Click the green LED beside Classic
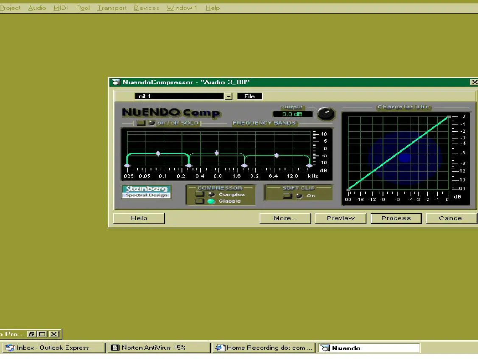 point(211,201)
